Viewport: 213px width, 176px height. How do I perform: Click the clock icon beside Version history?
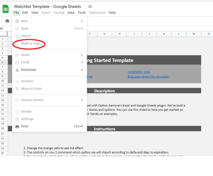[17, 100]
